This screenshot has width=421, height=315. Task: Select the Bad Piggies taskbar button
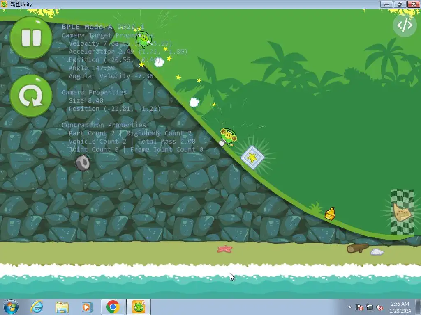139,307
